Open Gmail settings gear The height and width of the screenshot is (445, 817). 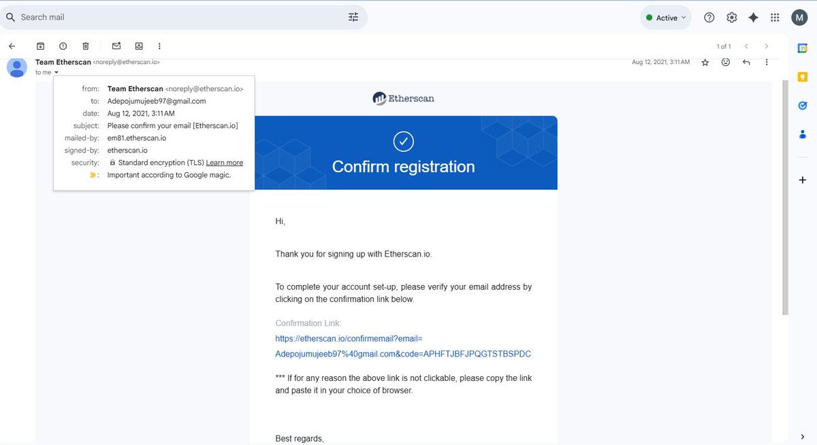coord(731,18)
